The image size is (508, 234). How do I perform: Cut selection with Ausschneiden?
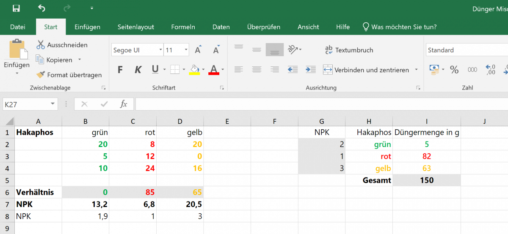pyautogui.click(x=62, y=45)
